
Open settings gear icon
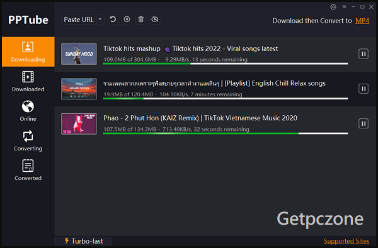point(333,7)
